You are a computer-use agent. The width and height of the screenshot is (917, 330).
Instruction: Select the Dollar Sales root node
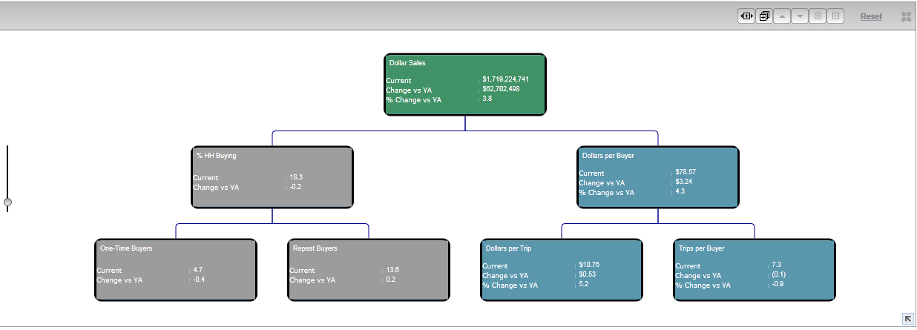tap(465, 85)
